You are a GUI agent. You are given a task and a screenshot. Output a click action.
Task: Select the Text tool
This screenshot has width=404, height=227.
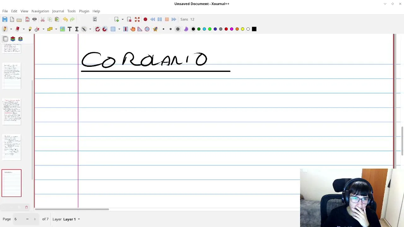[x=70, y=29]
